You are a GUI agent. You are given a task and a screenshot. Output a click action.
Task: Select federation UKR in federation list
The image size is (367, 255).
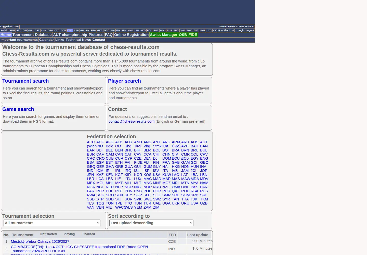(176, 203)
